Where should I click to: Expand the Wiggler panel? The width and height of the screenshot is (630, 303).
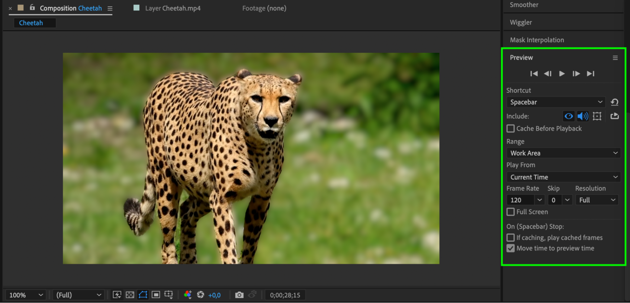(521, 22)
